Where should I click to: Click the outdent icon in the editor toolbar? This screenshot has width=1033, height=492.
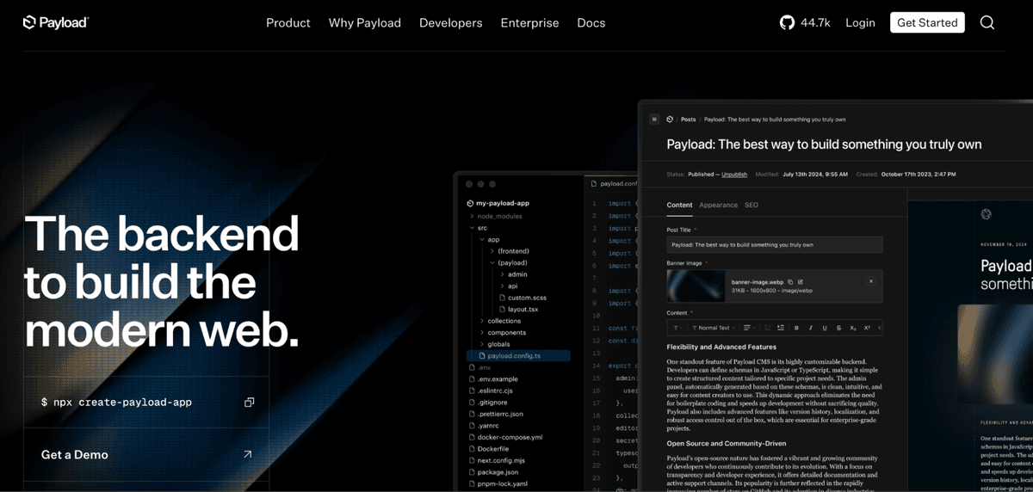[x=767, y=328]
